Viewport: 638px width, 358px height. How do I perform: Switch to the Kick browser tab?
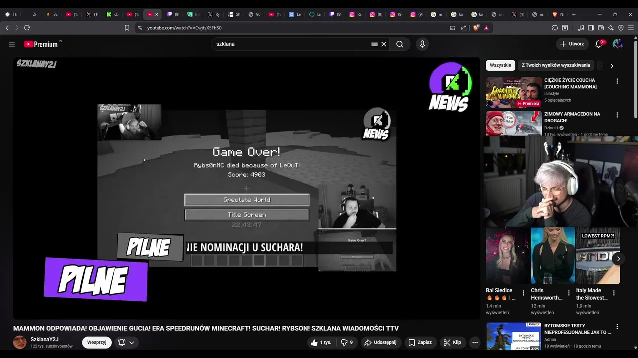[112, 14]
